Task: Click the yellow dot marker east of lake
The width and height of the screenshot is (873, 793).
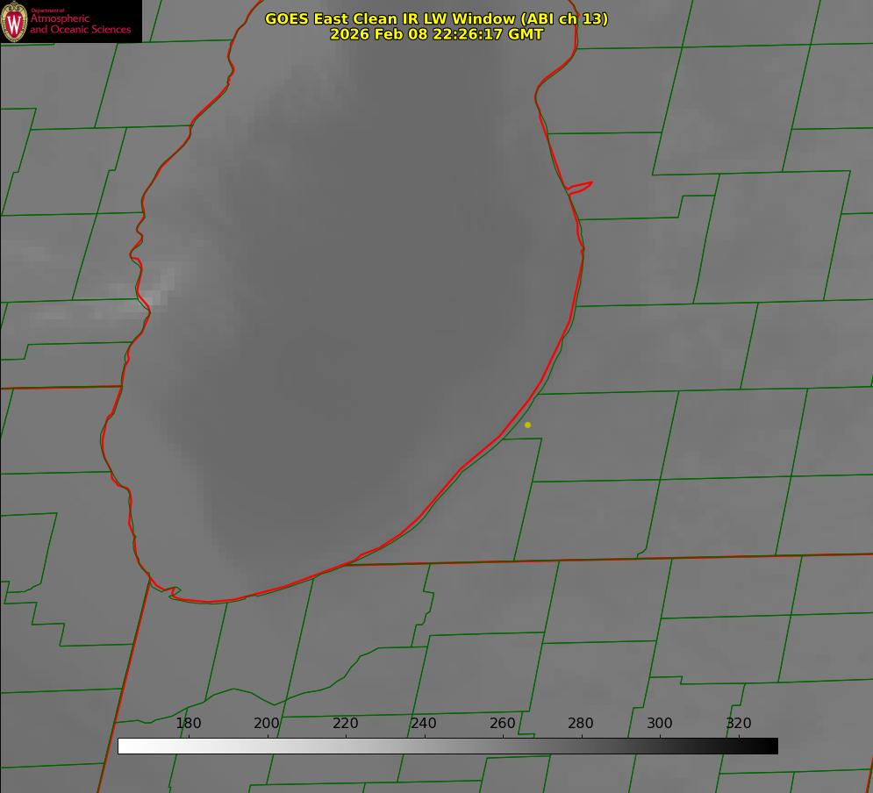Action: (527, 425)
